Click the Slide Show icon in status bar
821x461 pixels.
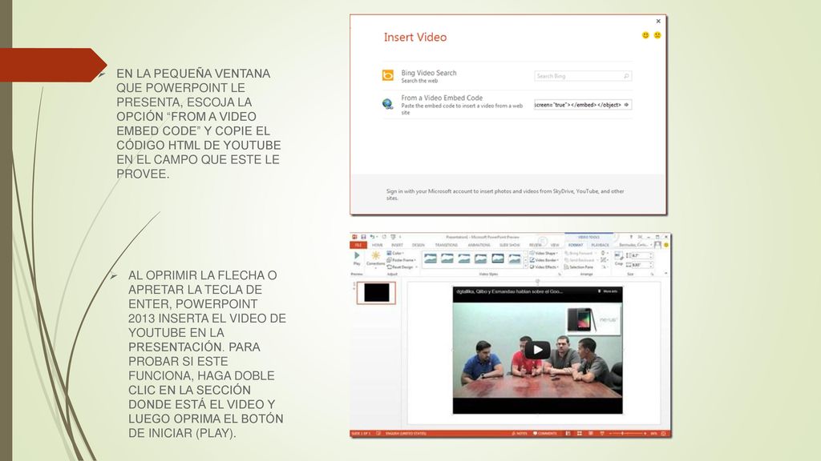pyautogui.click(x=602, y=433)
